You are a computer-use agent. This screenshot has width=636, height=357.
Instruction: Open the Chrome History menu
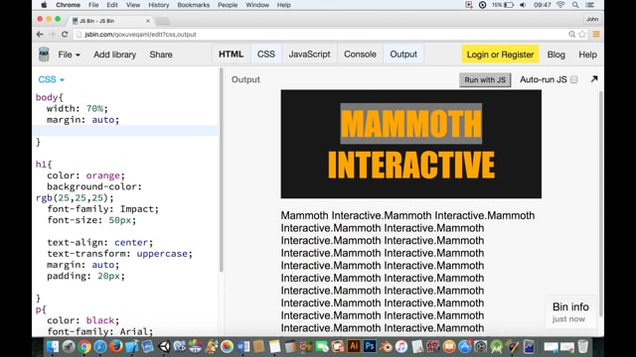158,5
